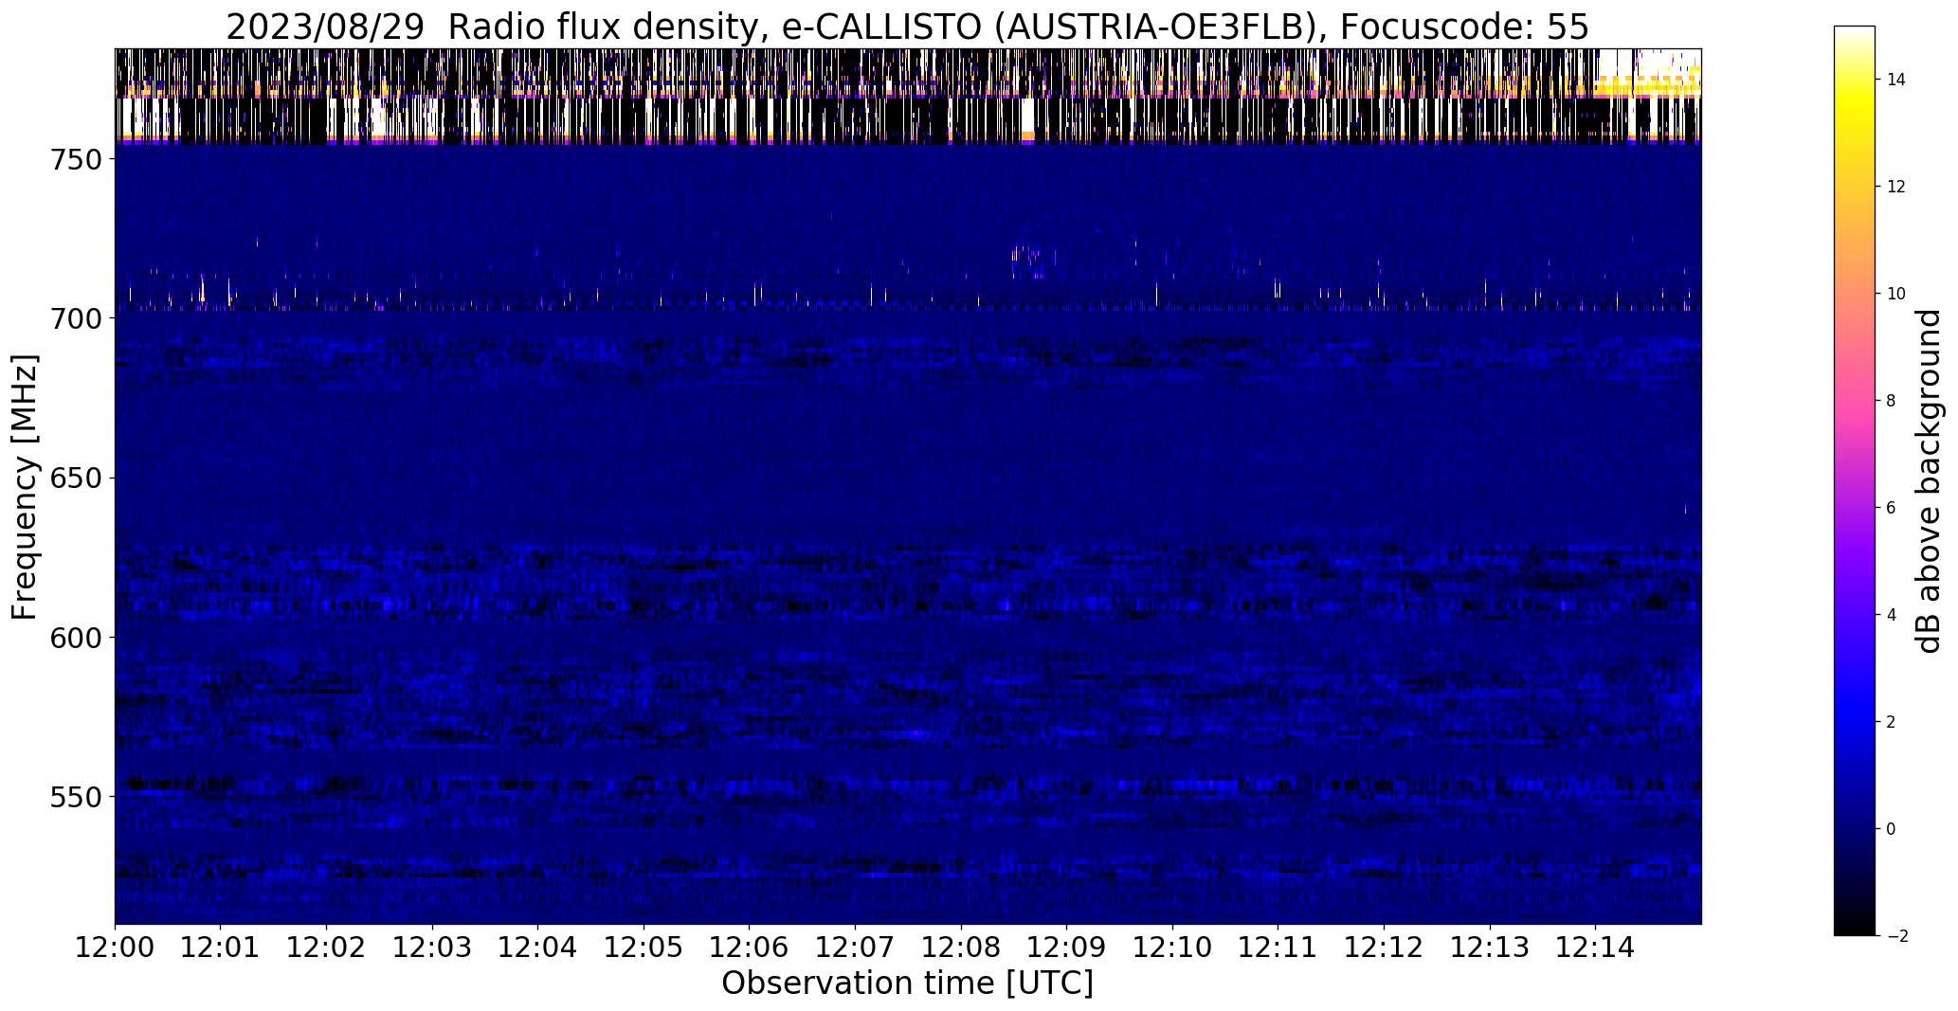Click the 12:01 time tick label

(x=221, y=947)
